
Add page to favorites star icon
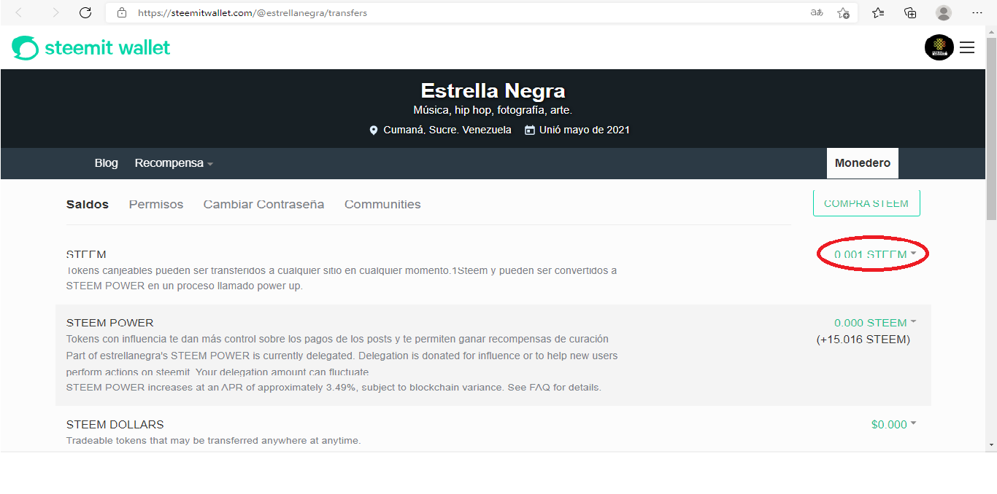pyautogui.click(x=843, y=13)
